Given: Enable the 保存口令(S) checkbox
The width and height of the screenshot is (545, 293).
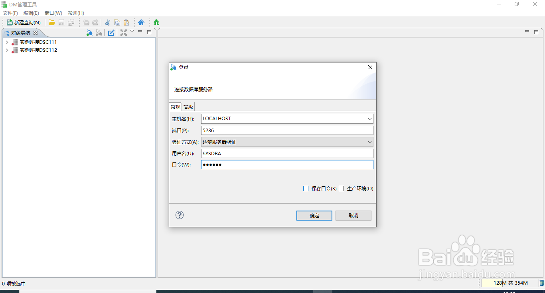Looking at the screenshot, I should pyautogui.click(x=306, y=189).
